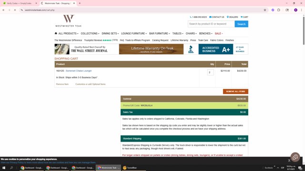Image resolution: width=305 pixels, height=171 pixels.
Task: Click the Chrome profile avatar icon
Action: (295, 10)
